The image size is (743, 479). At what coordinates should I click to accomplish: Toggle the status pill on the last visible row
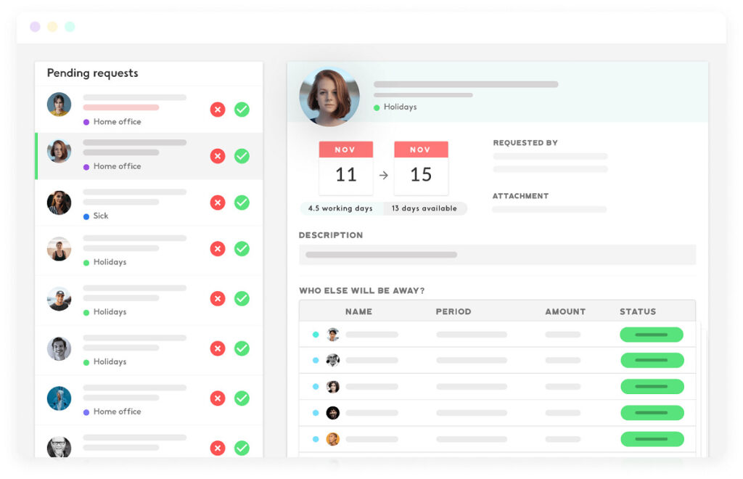651,439
